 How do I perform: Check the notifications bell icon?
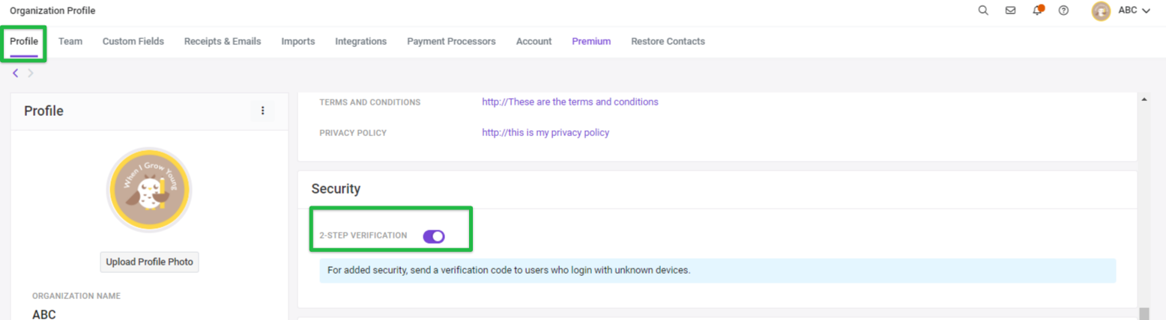coord(1038,10)
